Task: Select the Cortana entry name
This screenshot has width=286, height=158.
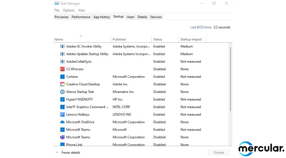Action: tap(72, 77)
